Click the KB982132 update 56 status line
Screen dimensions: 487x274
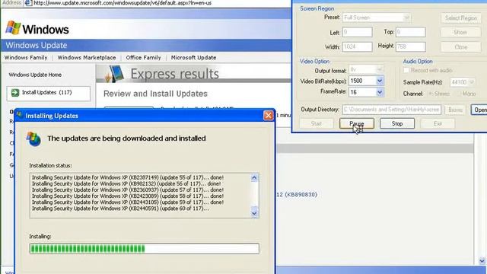click(x=126, y=184)
